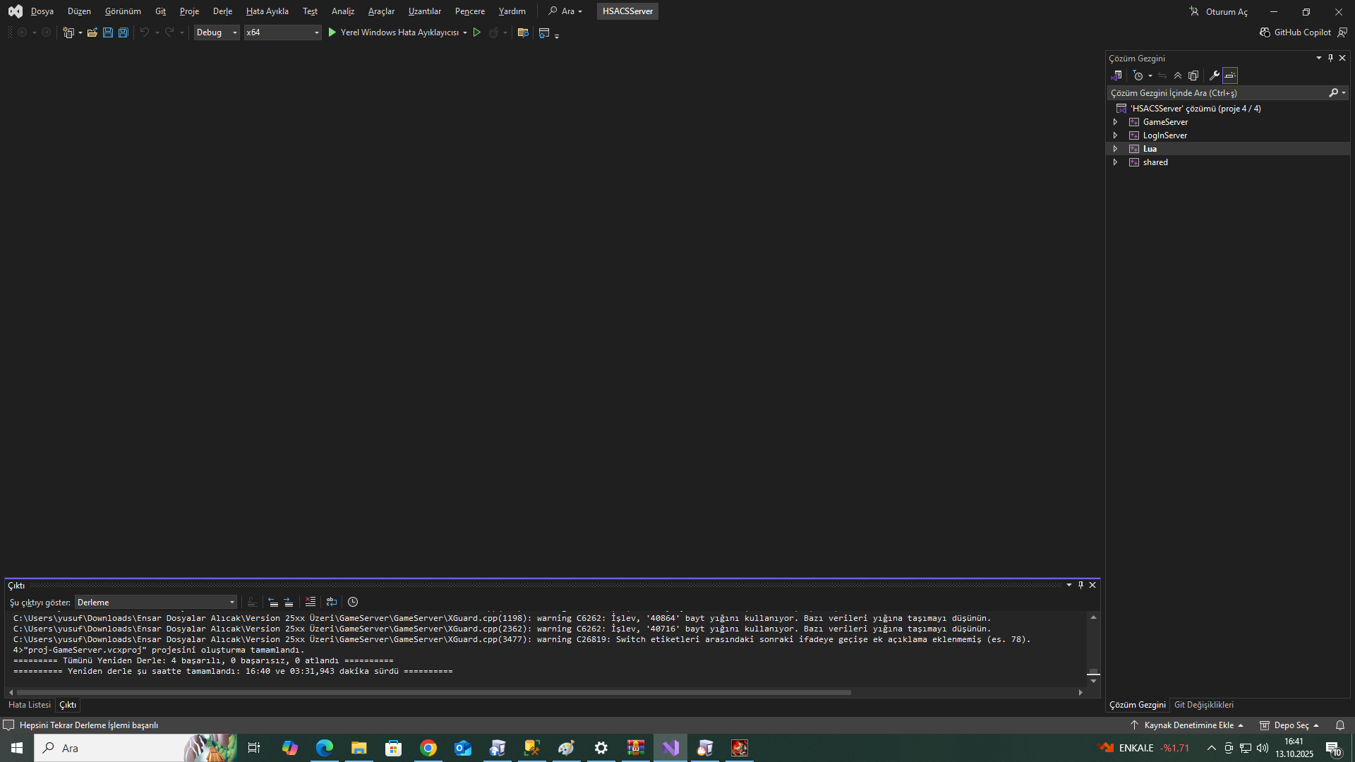Viewport: 1355px width, 762px height.
Task: Open properties with the wrench icon
Action: (1214, 75)
